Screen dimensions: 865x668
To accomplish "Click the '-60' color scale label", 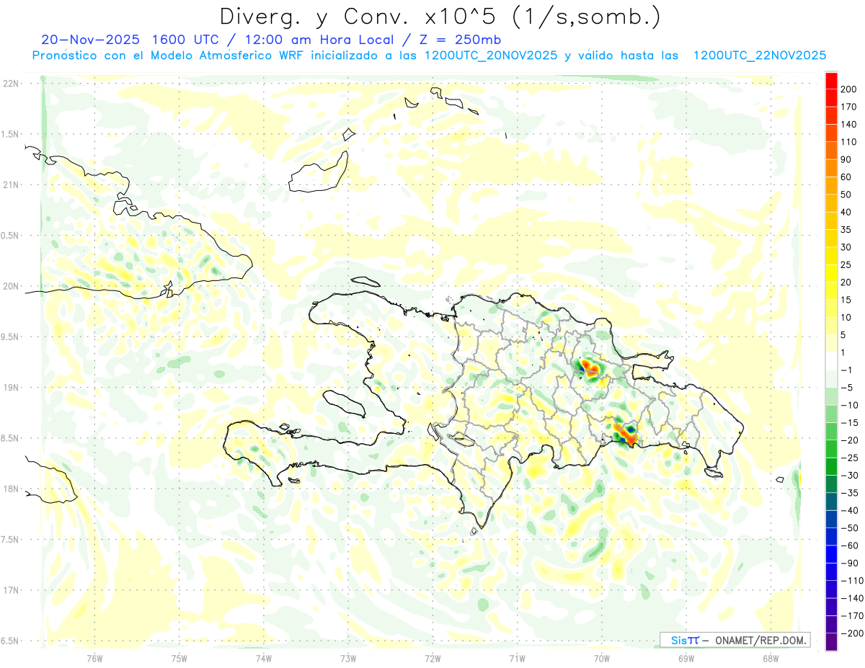I will coord(851,545).
